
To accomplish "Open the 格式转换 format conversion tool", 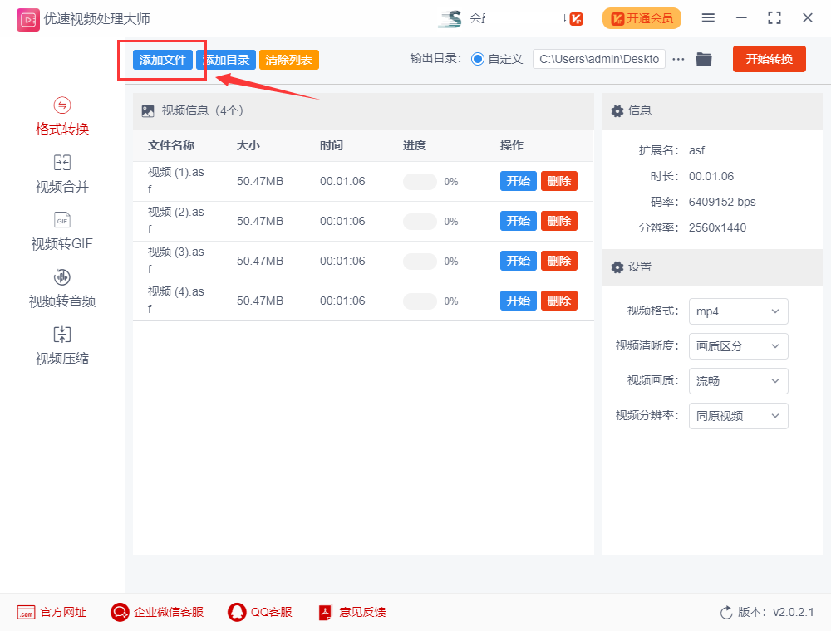I will click(62, 117).
